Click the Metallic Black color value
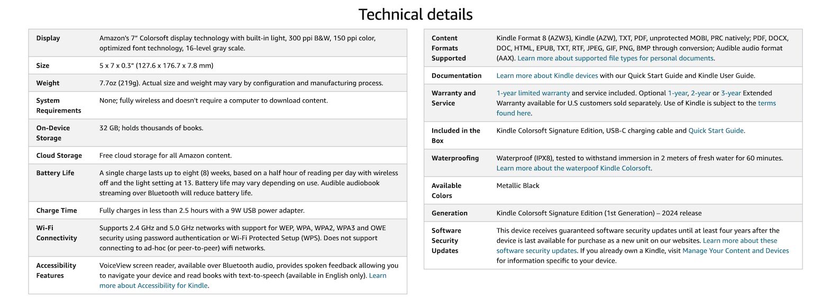 (517, 186)
